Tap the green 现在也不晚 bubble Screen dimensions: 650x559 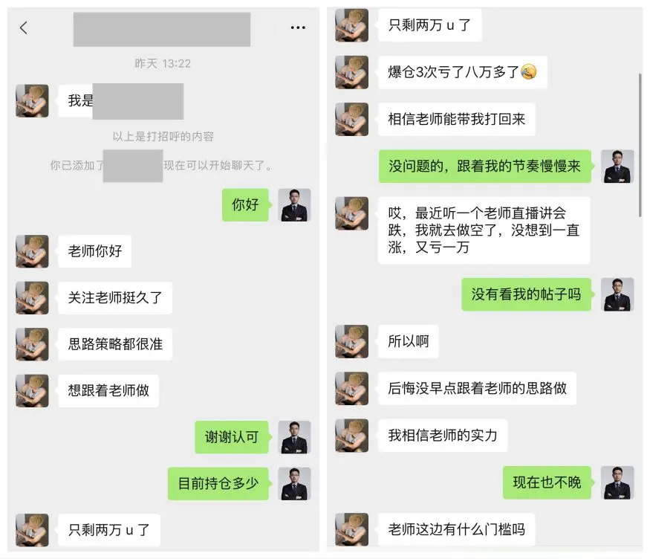(x=547, y=482)
